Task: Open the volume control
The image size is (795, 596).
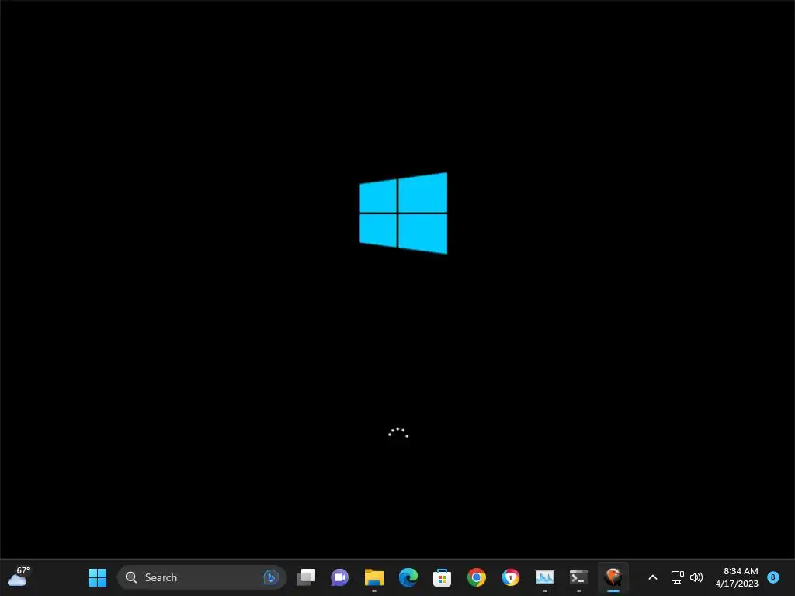Action: 696,577
